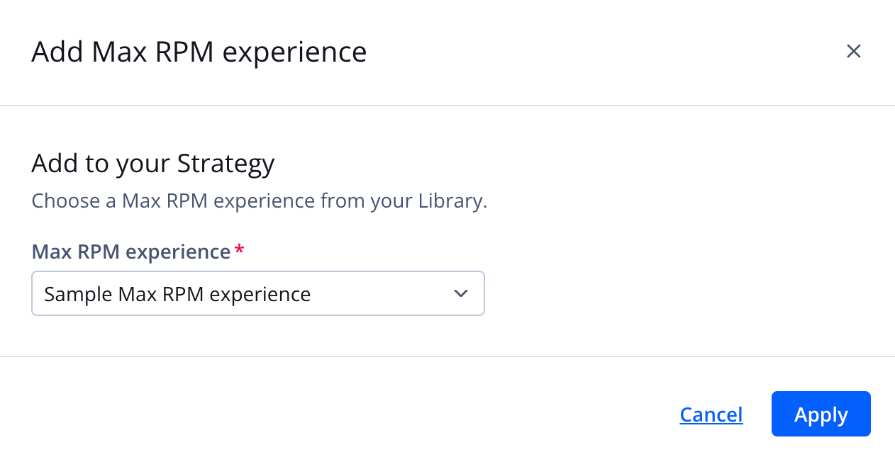895x462 pixels.
Task: Confirm the selection with Apply
Action: (821, 414)
